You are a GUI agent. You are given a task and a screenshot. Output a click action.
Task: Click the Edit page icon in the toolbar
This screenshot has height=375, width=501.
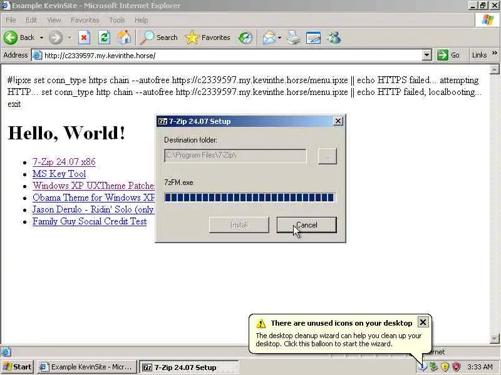click(313, 37)
